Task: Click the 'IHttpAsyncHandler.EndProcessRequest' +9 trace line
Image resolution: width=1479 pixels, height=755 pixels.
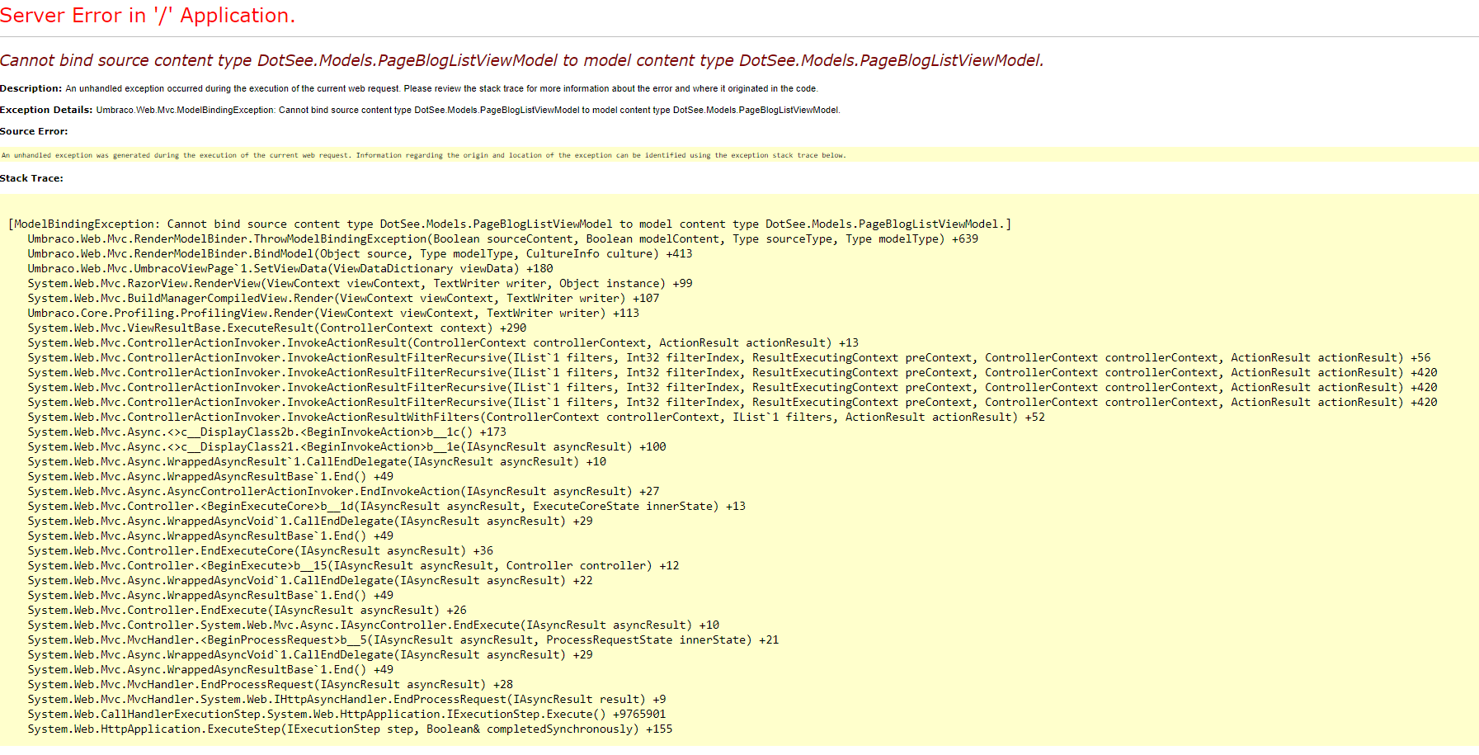Action: click(x=347, y=699)
